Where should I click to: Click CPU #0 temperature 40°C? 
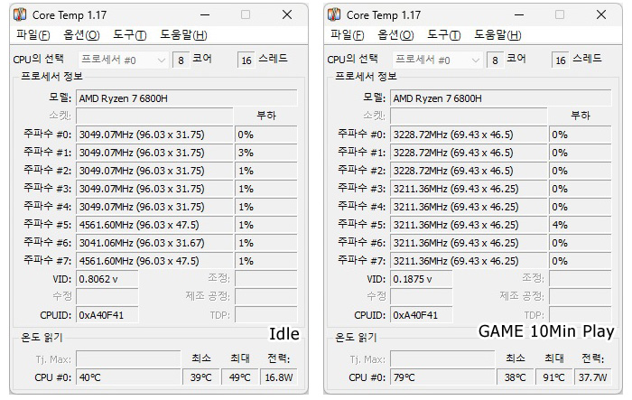128,377
